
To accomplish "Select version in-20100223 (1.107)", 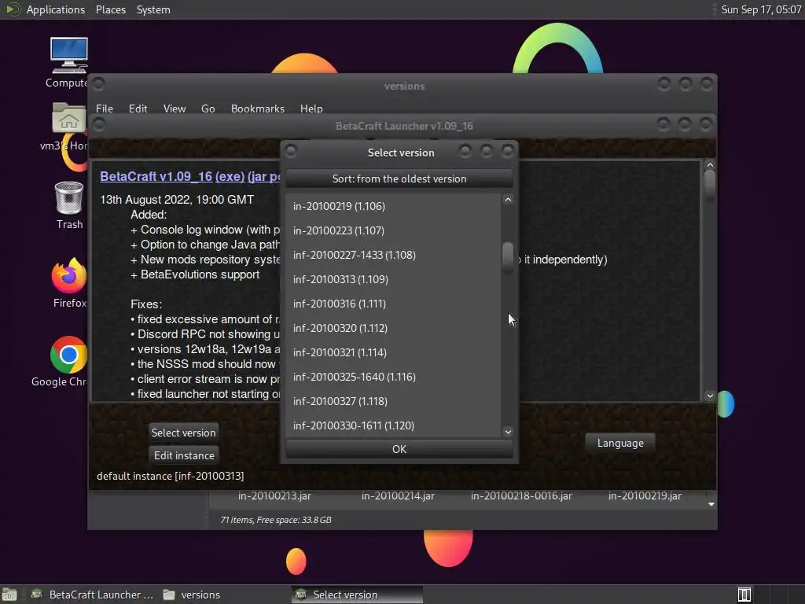I will pos(393,230).
